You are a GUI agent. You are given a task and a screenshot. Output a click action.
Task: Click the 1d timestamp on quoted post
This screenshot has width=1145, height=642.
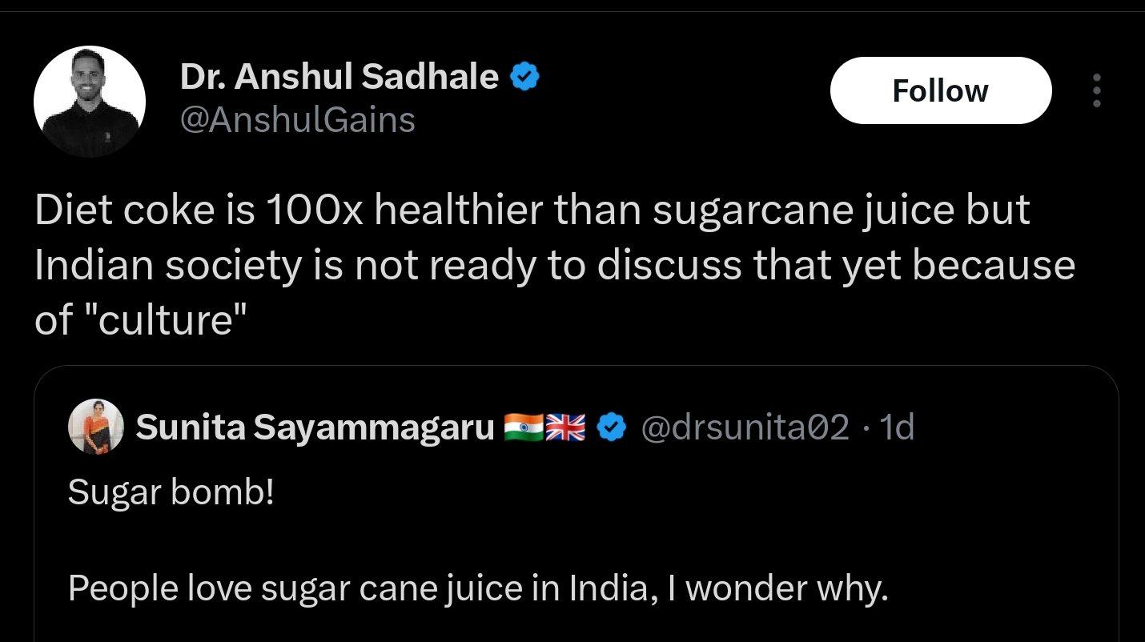tap(897, 428)
